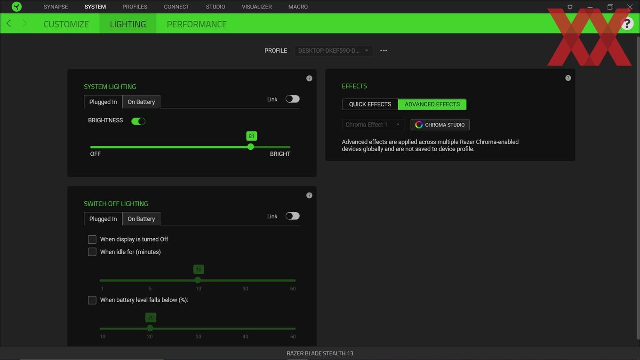Open the Studio menu tab

pyautogui.click(x=216, y=7)
